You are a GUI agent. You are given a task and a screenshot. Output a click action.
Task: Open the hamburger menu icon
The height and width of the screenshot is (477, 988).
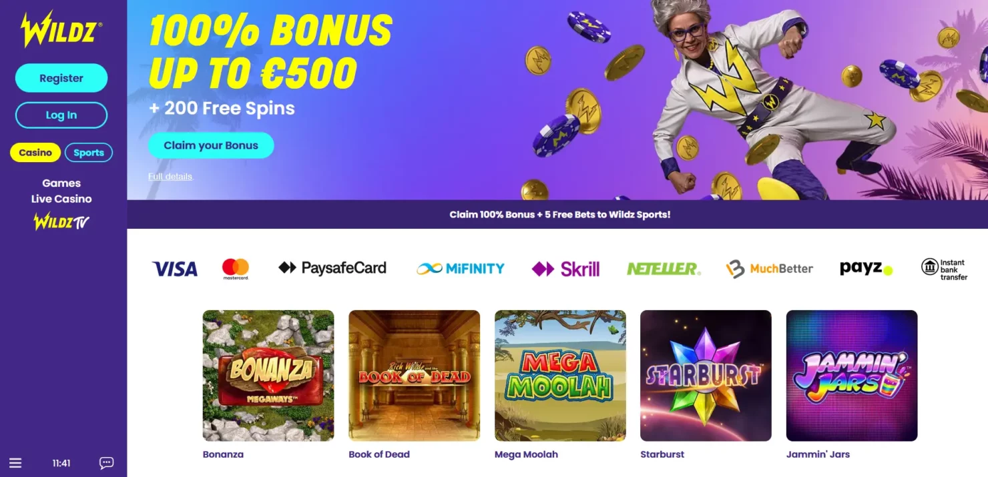pos(15,463)
